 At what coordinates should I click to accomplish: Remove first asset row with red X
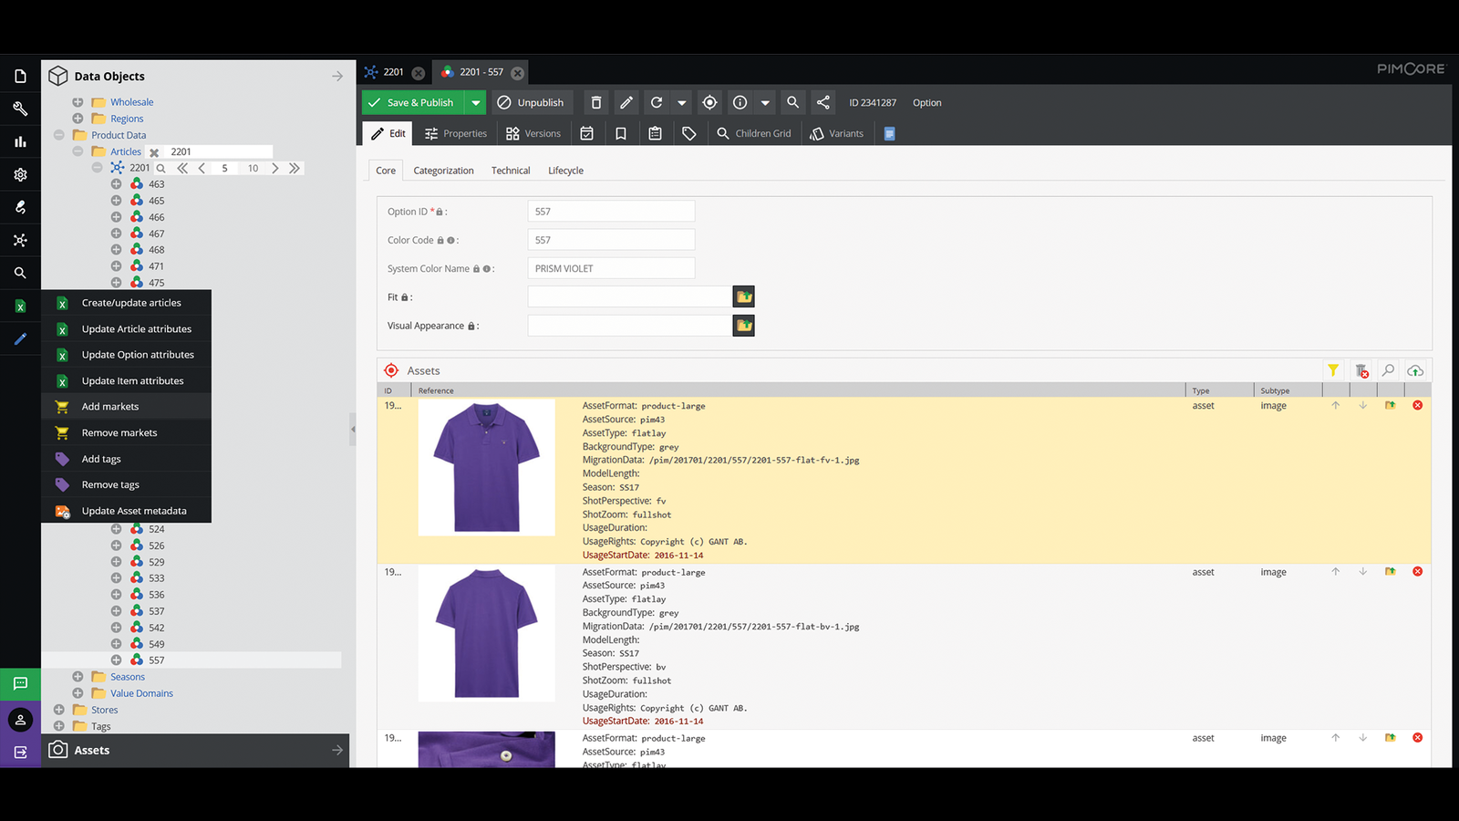tap(1417, 405)
